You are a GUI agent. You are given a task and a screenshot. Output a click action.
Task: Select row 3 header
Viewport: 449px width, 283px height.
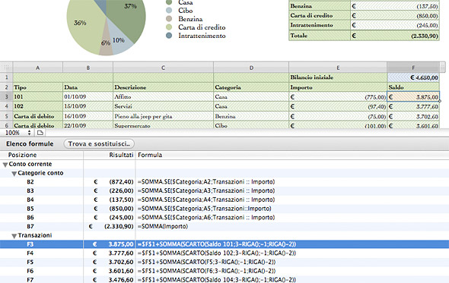pos(6,97)
